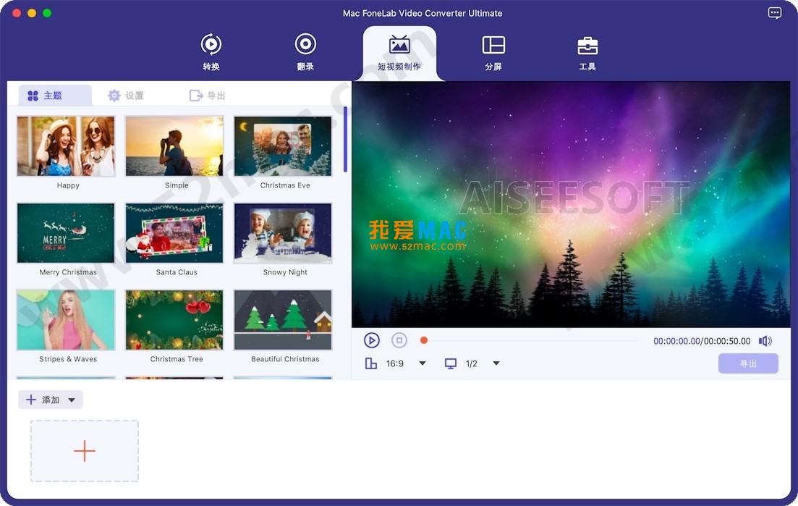Switch to the 主题 theme tab

pyautogui.click(x=55, y=96)
